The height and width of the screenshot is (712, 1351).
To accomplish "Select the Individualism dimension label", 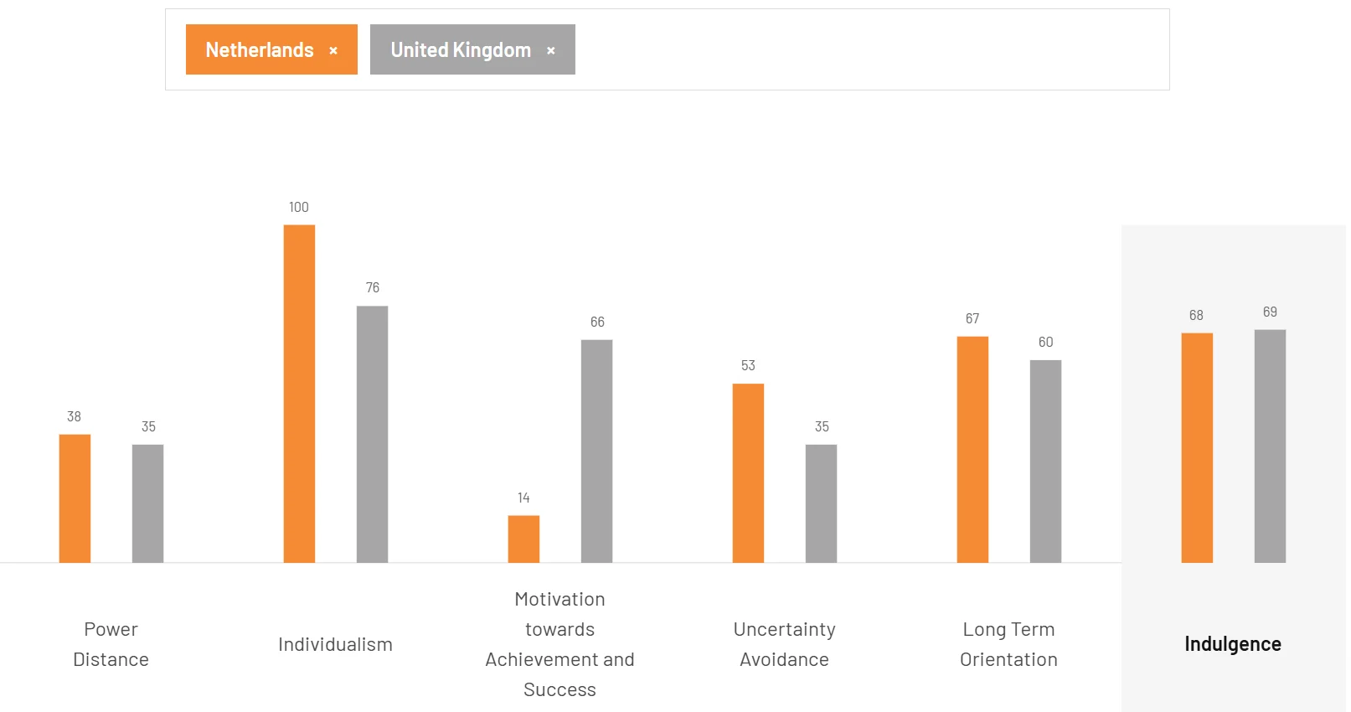I will [335, 643].
